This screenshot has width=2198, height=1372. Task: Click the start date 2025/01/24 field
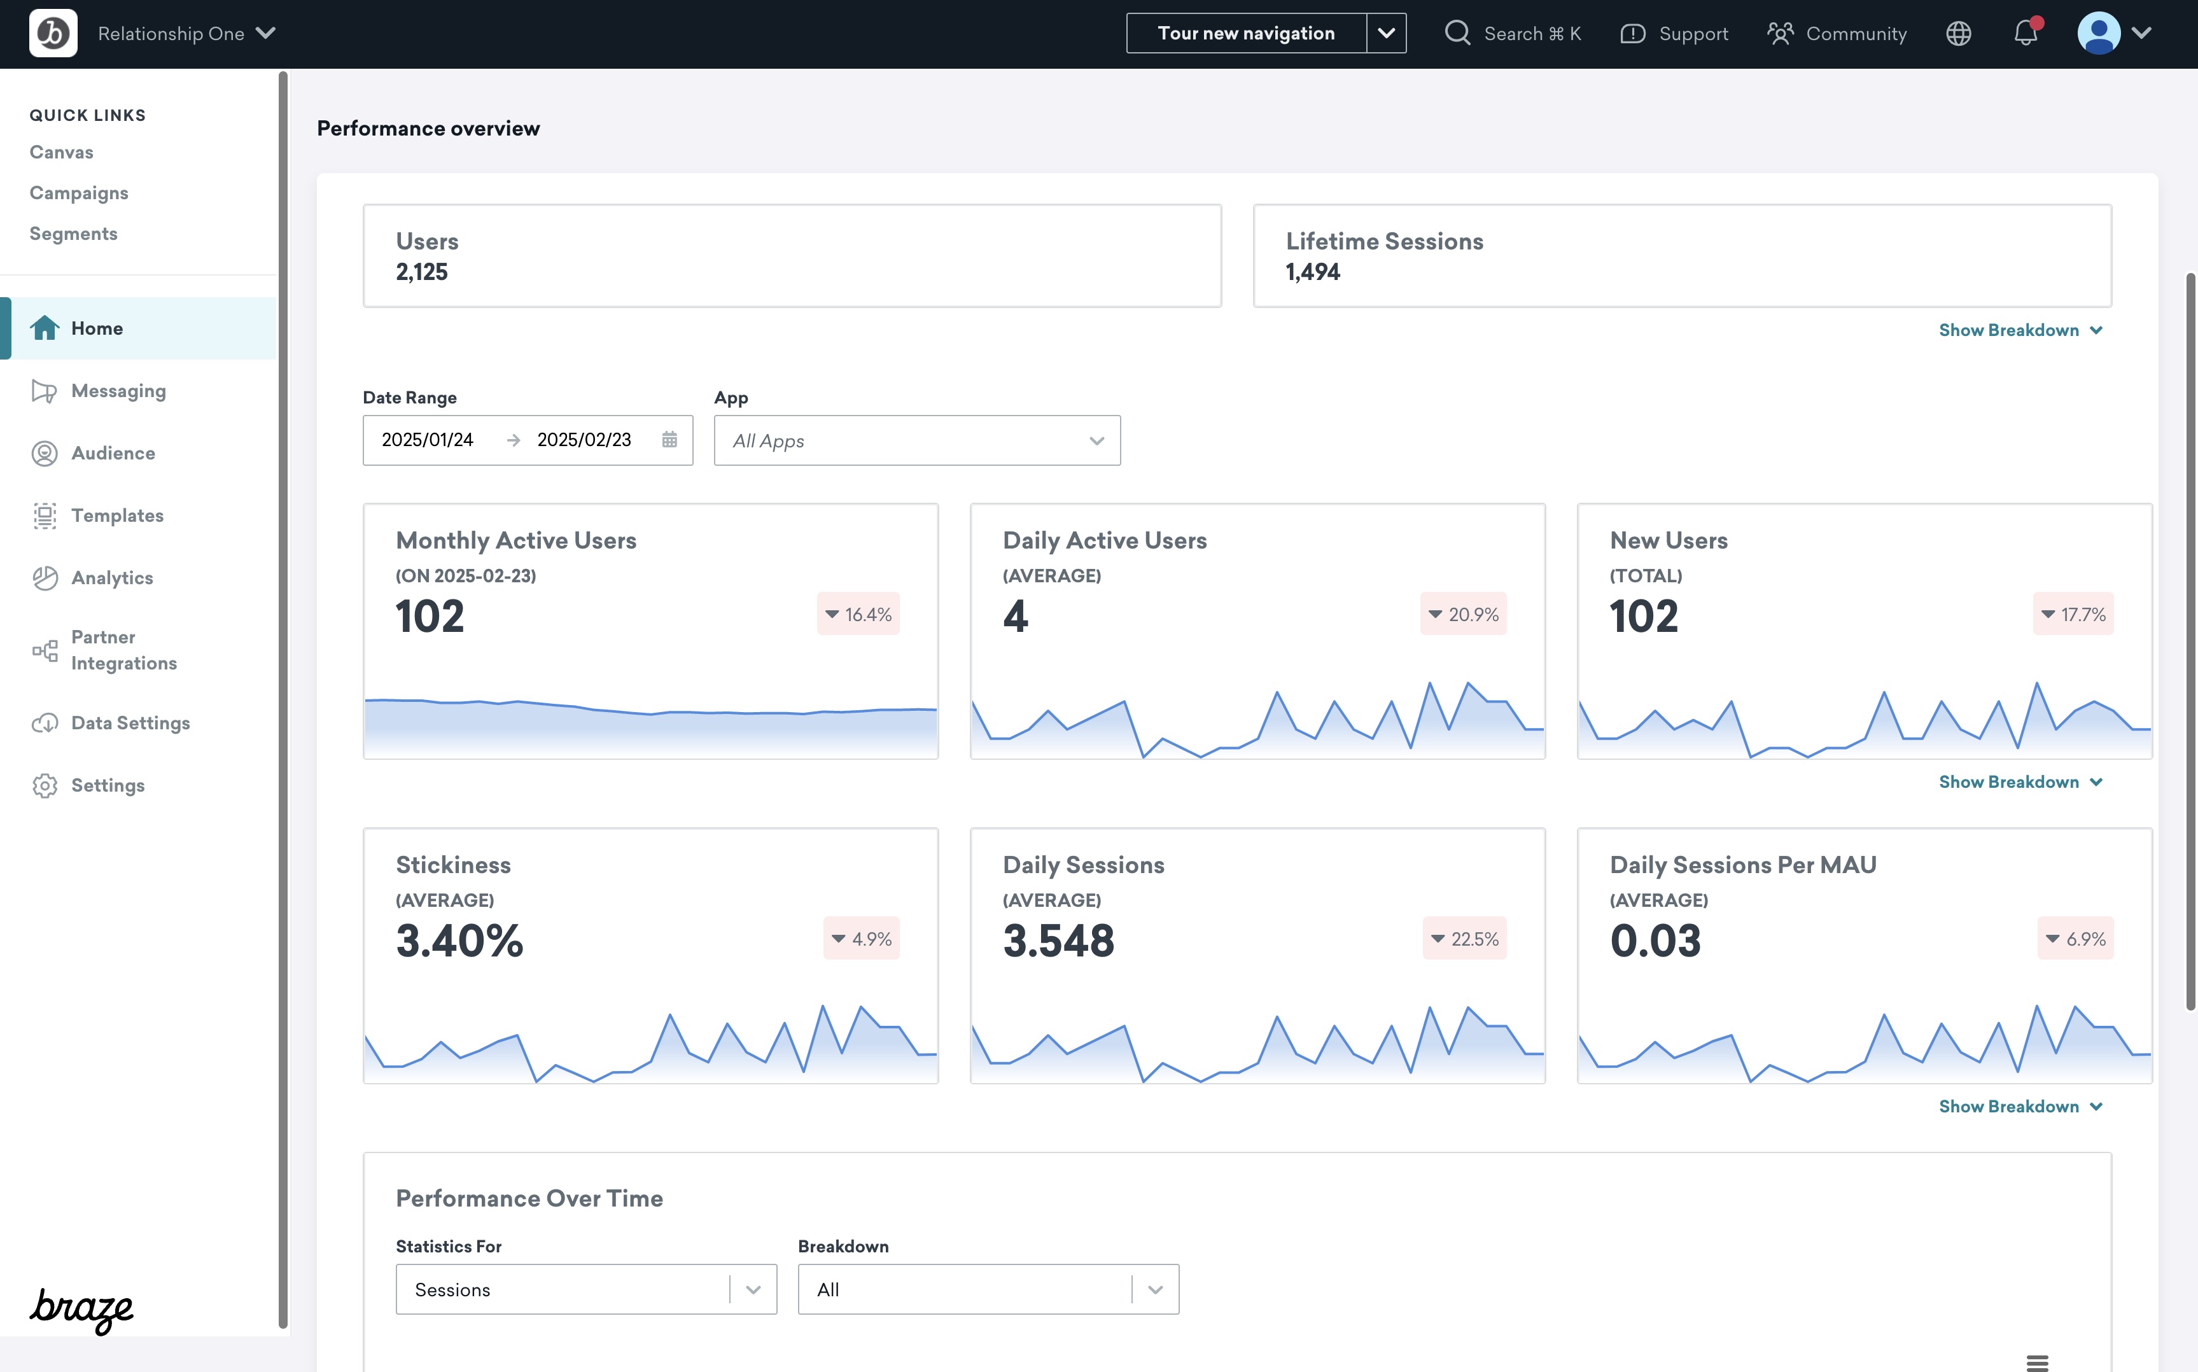[427, 440]
